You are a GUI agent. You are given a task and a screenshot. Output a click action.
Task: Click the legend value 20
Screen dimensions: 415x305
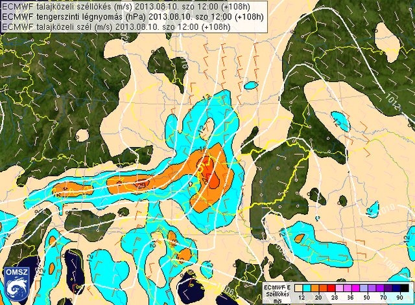[318, 298]
